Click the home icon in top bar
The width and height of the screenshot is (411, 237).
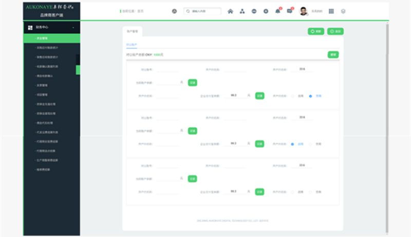[230, 11]
